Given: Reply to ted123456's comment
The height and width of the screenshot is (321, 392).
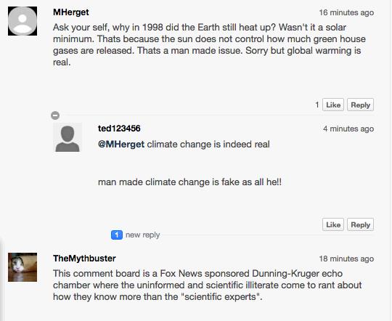Looking at the screenshot, I should [x=360, y=224].
